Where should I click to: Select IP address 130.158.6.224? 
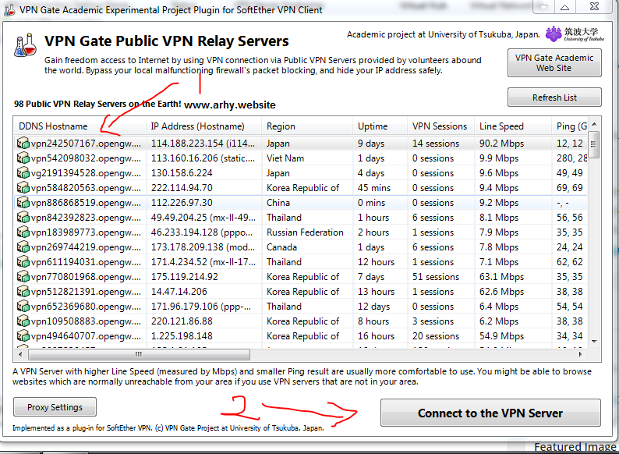pyautogui.click(x=182, y=172)
